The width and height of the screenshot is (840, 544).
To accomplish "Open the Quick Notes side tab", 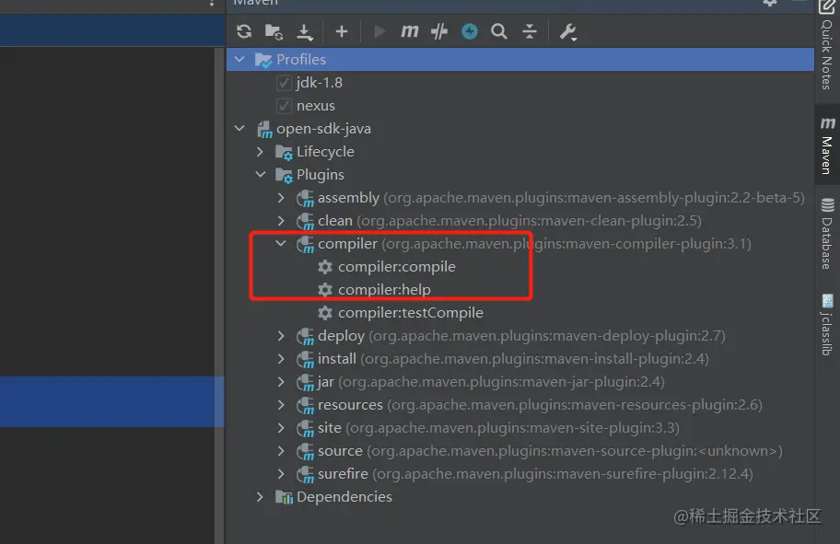I will pos(827,46).
